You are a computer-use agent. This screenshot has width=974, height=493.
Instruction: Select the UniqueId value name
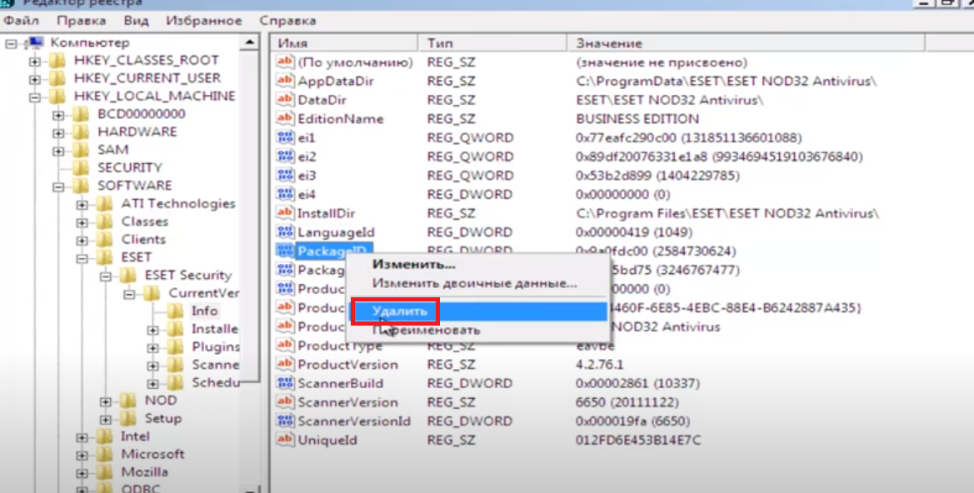[x=327, y=440]
